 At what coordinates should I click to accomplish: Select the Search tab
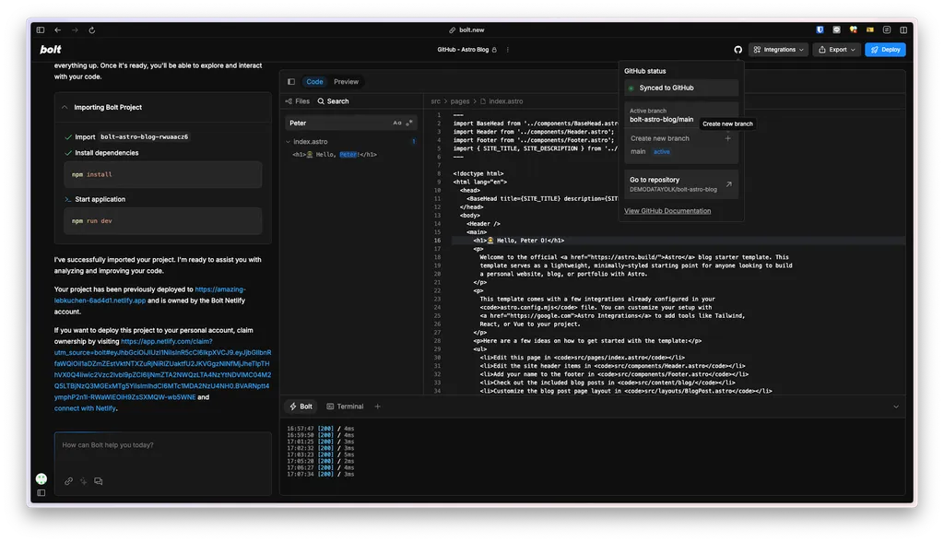pyautogui.click(x=333, y=101)
